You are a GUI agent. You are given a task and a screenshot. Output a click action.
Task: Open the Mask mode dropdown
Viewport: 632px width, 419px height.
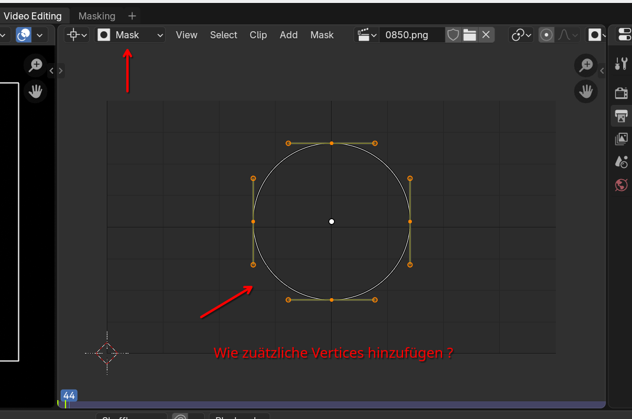(130, 35)
